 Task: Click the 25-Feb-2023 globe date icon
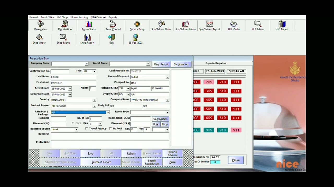[x=135, y=39]
